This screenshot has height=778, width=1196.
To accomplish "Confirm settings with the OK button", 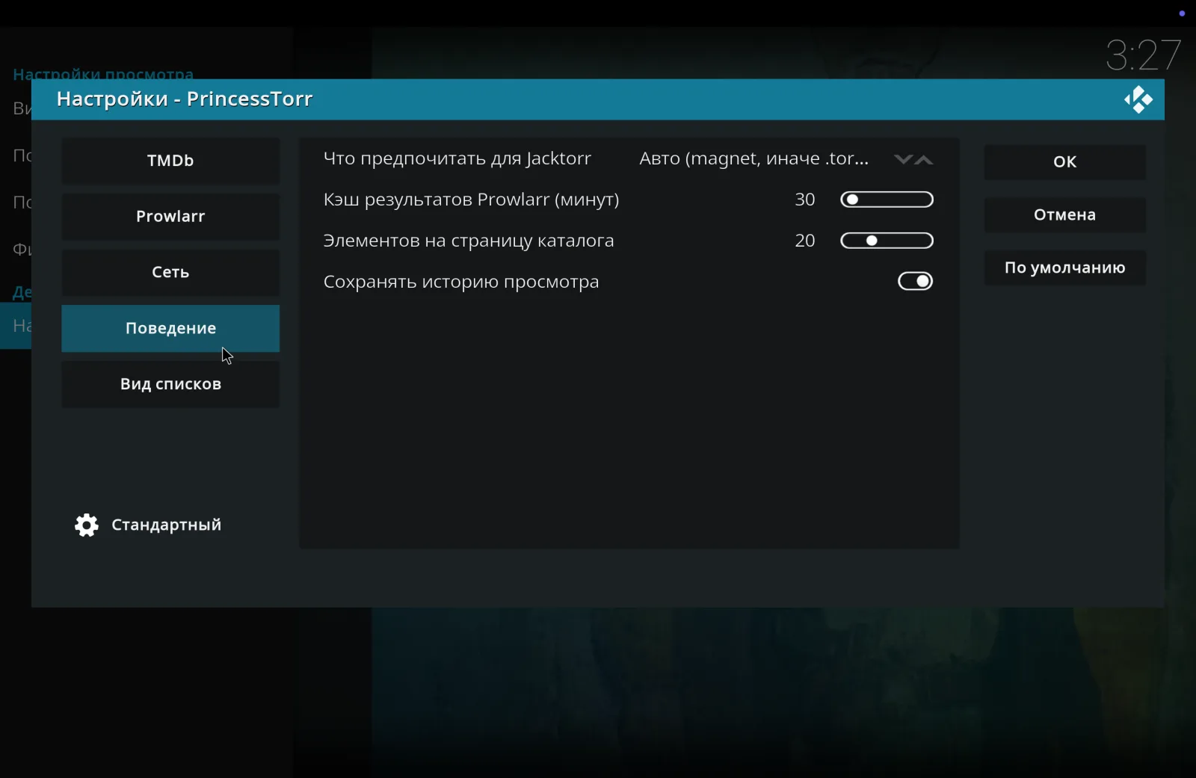I will [x=1064, y=162].
